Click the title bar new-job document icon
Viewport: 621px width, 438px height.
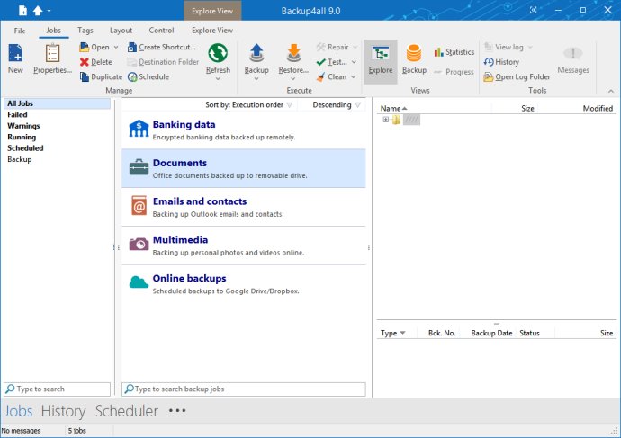[23, 10]
